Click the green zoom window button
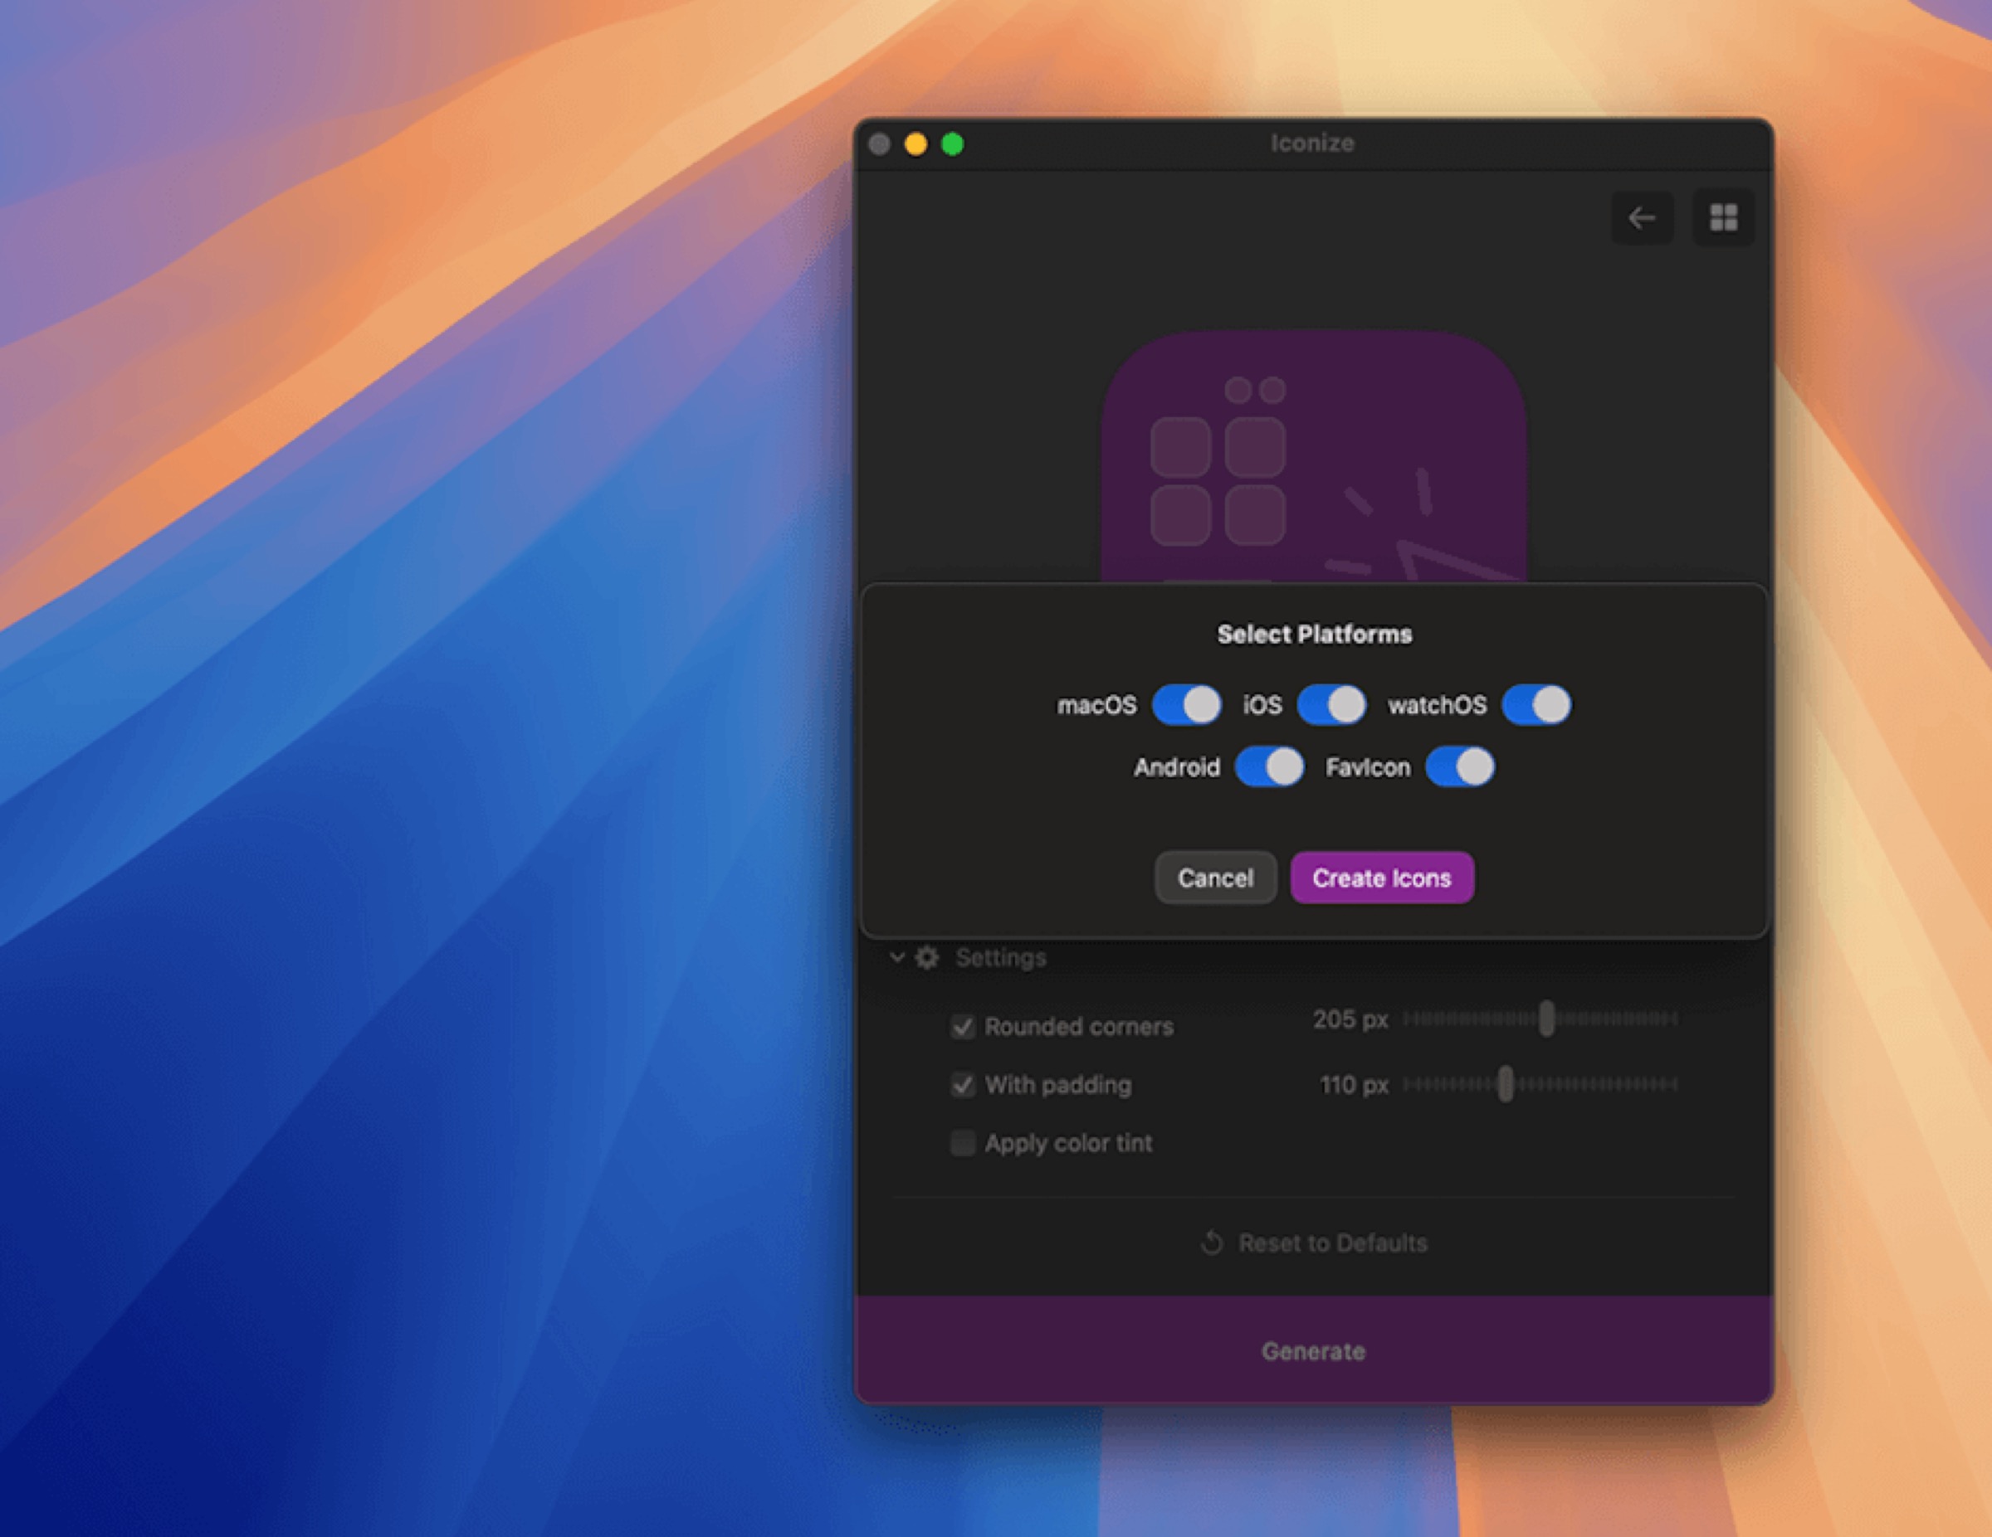 pos(952,144)
